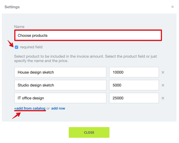Focus the Name field containing Choose products

click(x=88, y=35)
